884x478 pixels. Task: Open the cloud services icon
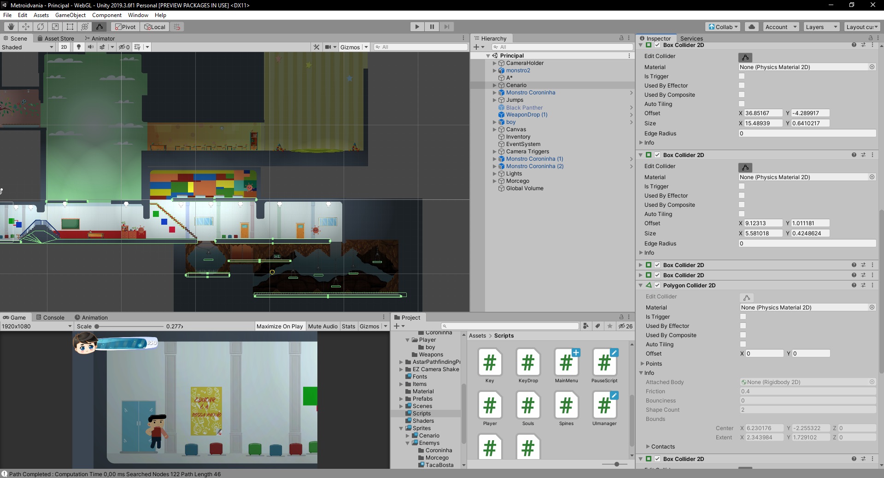(751, 27)
